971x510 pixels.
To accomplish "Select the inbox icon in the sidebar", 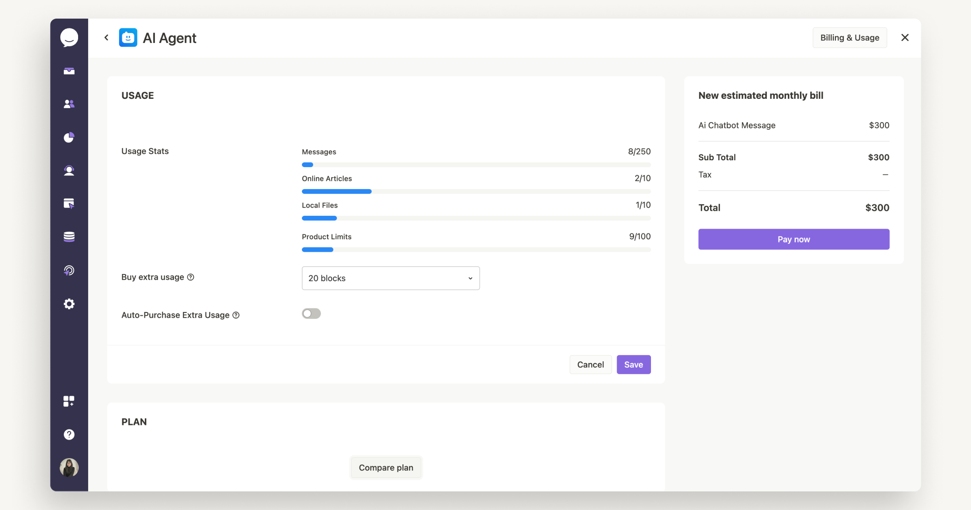I will click(69, 71).
